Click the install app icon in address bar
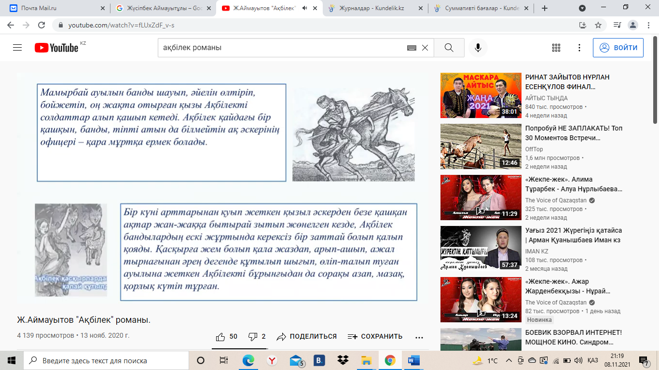Screen dimensions: 659x370 pyautogui.click(x=583, y=25)
